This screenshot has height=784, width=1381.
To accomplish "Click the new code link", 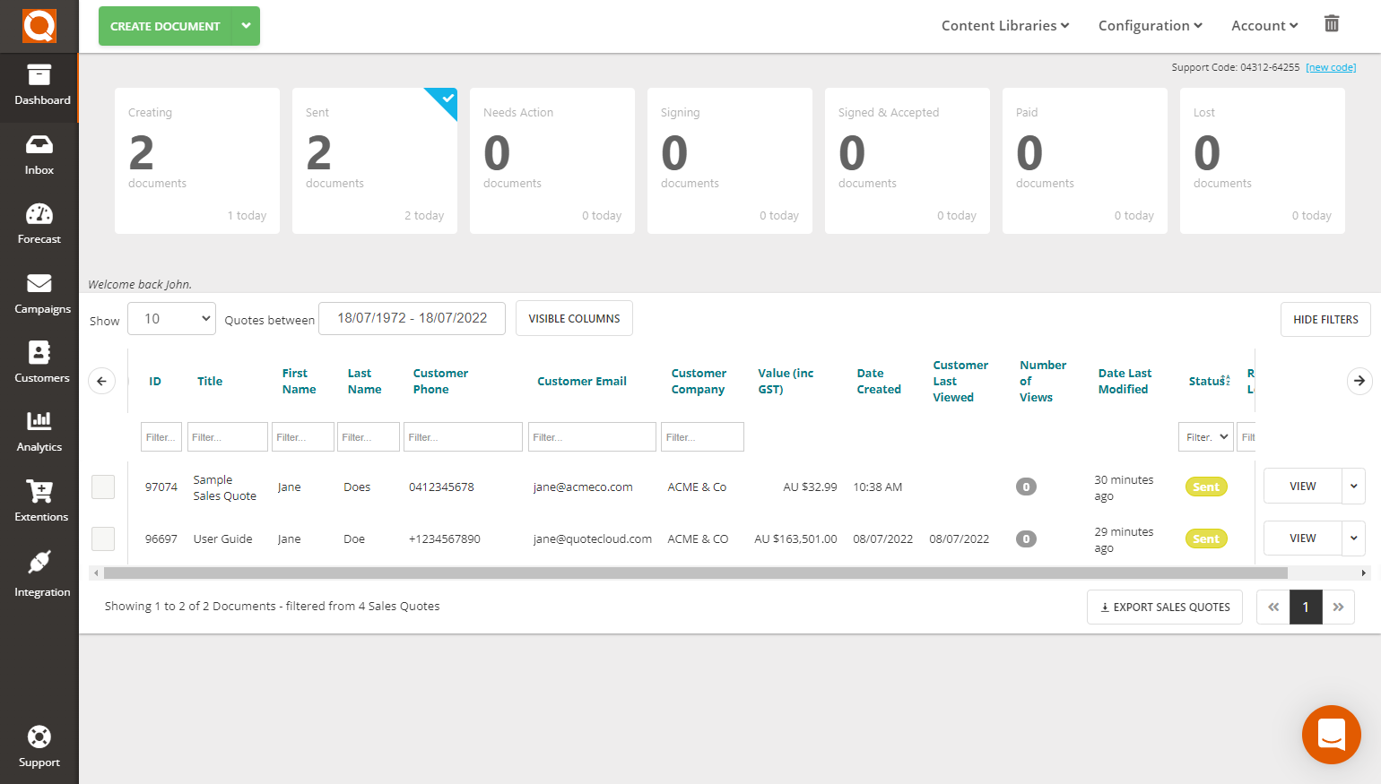I will tap(1331, 67).
